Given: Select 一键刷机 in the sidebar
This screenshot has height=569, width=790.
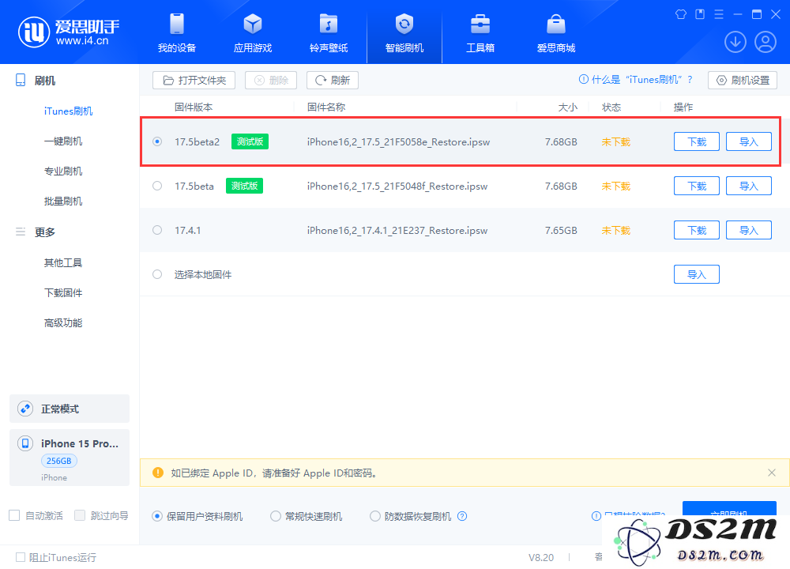Looking at the screenshot, I should click(x=63, y=141).
